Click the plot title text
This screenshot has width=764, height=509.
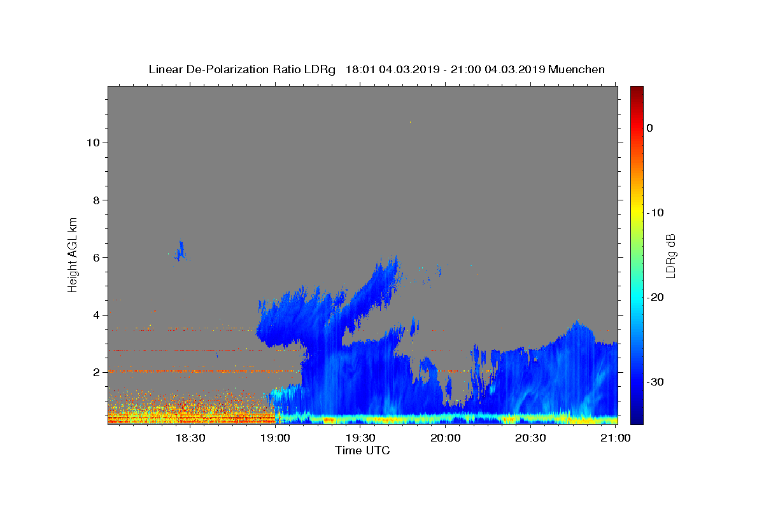coord(377,69)
